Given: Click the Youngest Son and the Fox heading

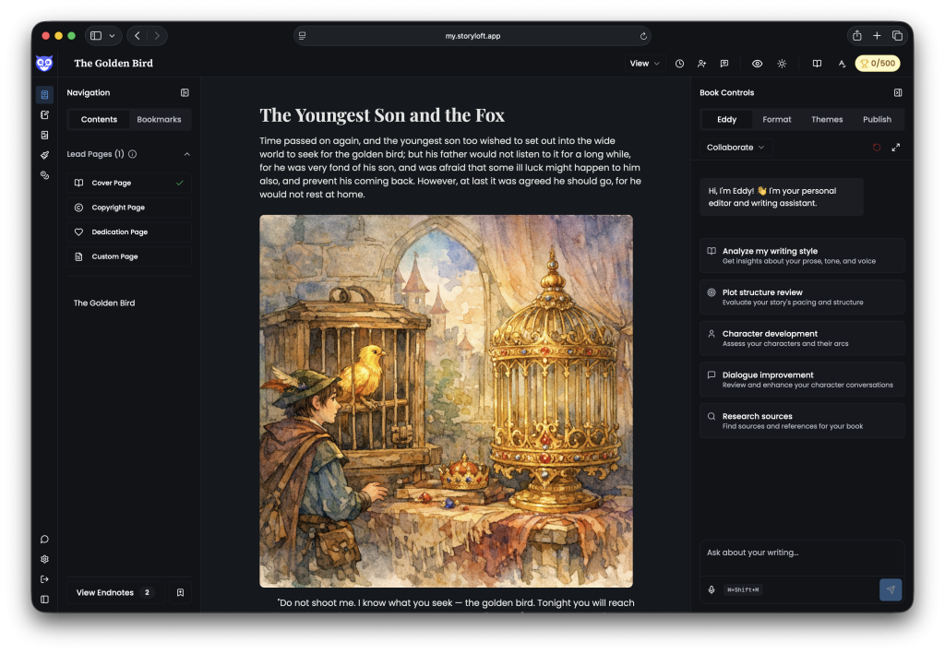Looking at the screenshot, I should 382,115.
